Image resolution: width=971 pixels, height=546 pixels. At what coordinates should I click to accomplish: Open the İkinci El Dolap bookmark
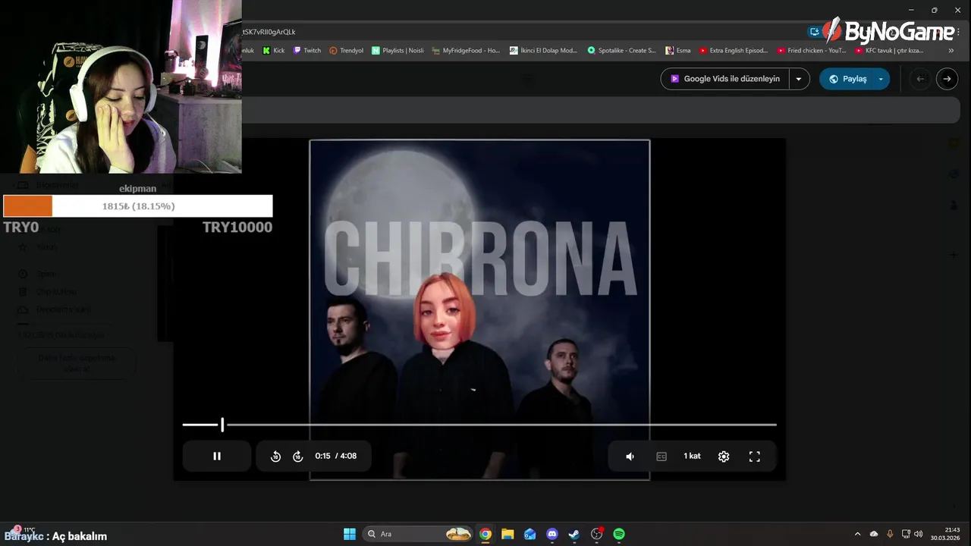[x=543, y=51]
